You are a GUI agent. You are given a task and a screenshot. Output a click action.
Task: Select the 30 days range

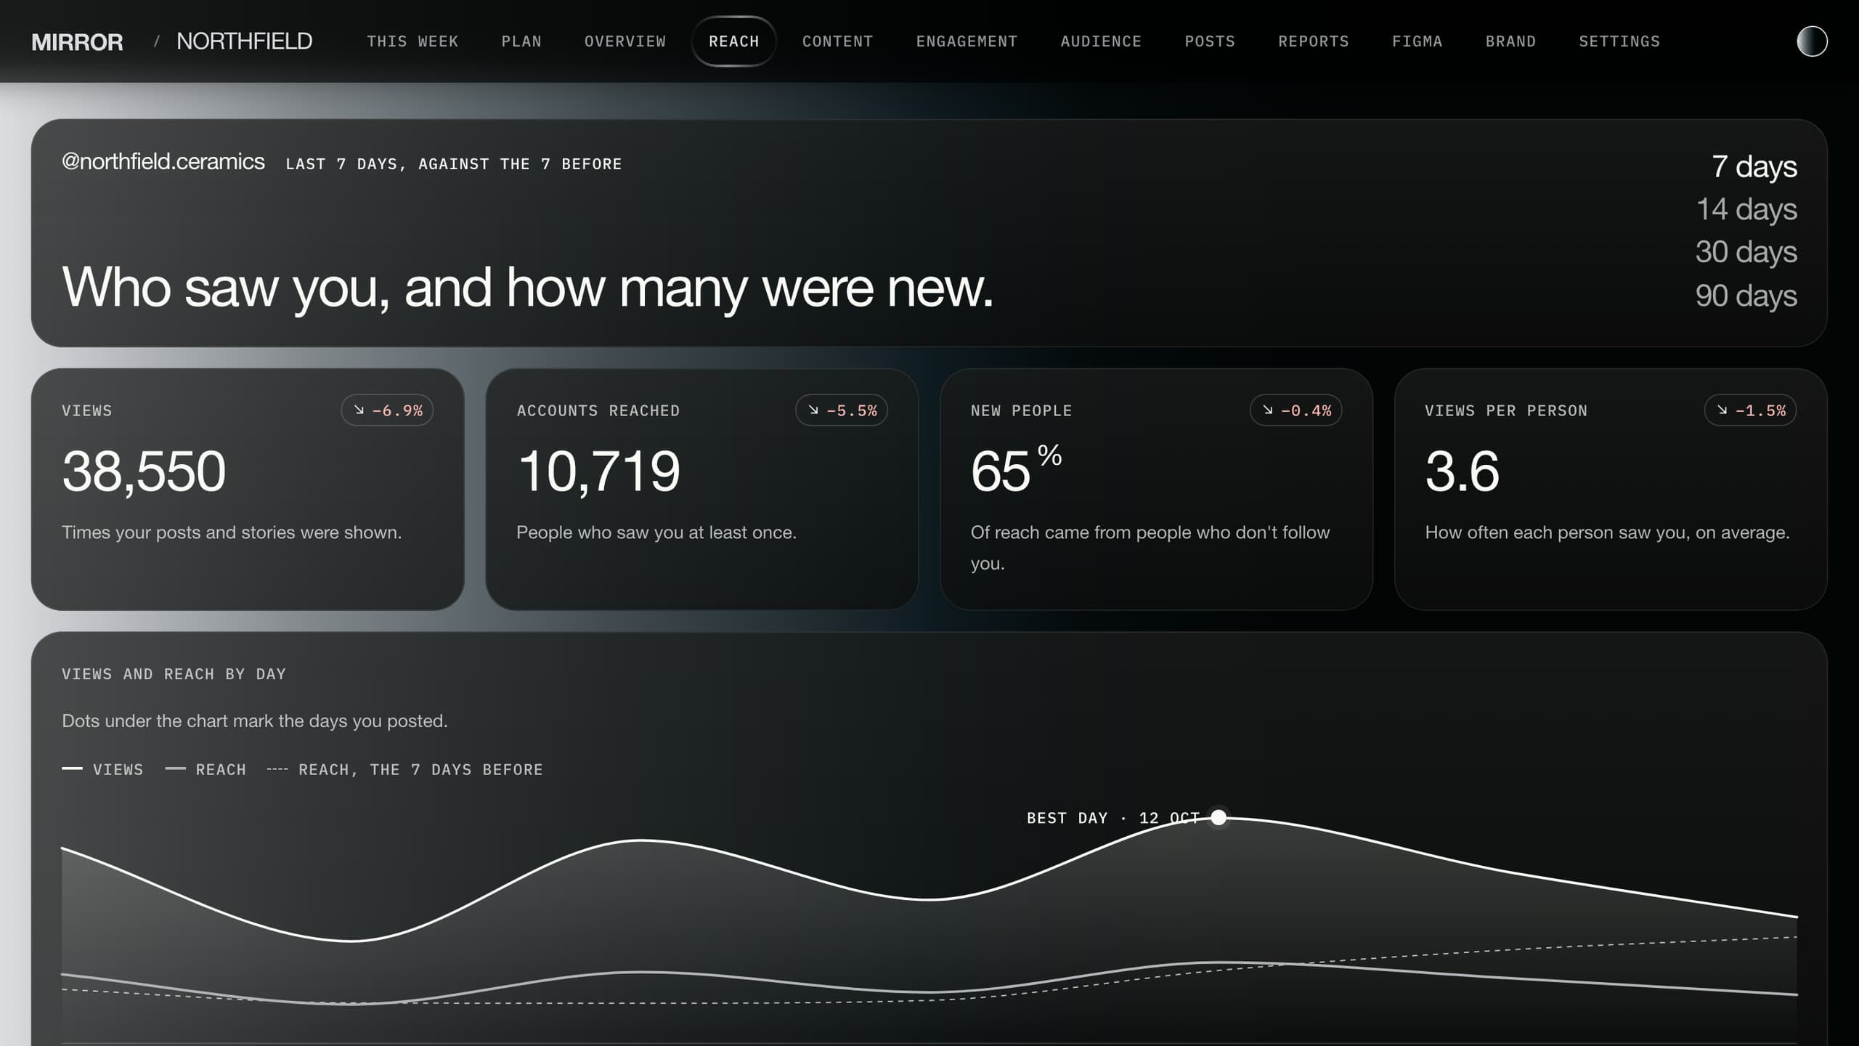click(x=1746, y=252)
